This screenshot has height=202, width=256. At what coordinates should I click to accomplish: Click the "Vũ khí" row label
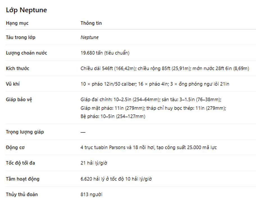click(x=13, y=84)
